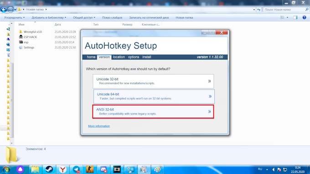Go to the location tab
Viewport: 310px width, 174px height.
(119, 57)
